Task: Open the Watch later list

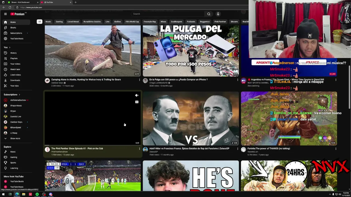Action: point(16,69)
